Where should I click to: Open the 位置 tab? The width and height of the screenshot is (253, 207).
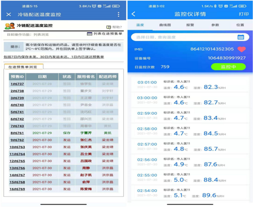pyautogui.click(x=240, y=25)
